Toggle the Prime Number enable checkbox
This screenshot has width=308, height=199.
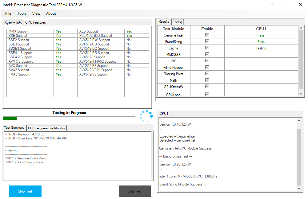coord(207,68)
